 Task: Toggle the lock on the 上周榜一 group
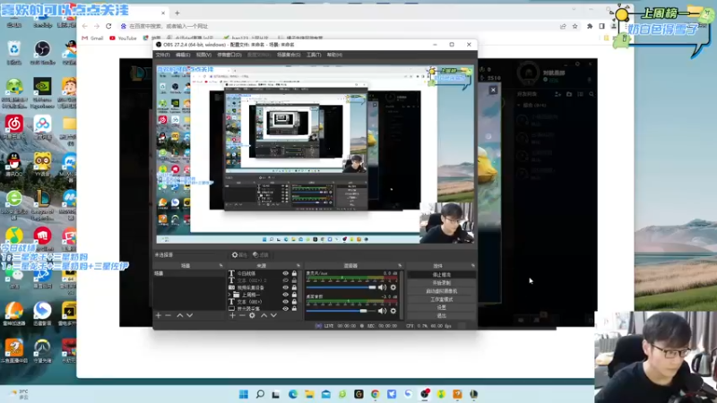tap(294, 295)
